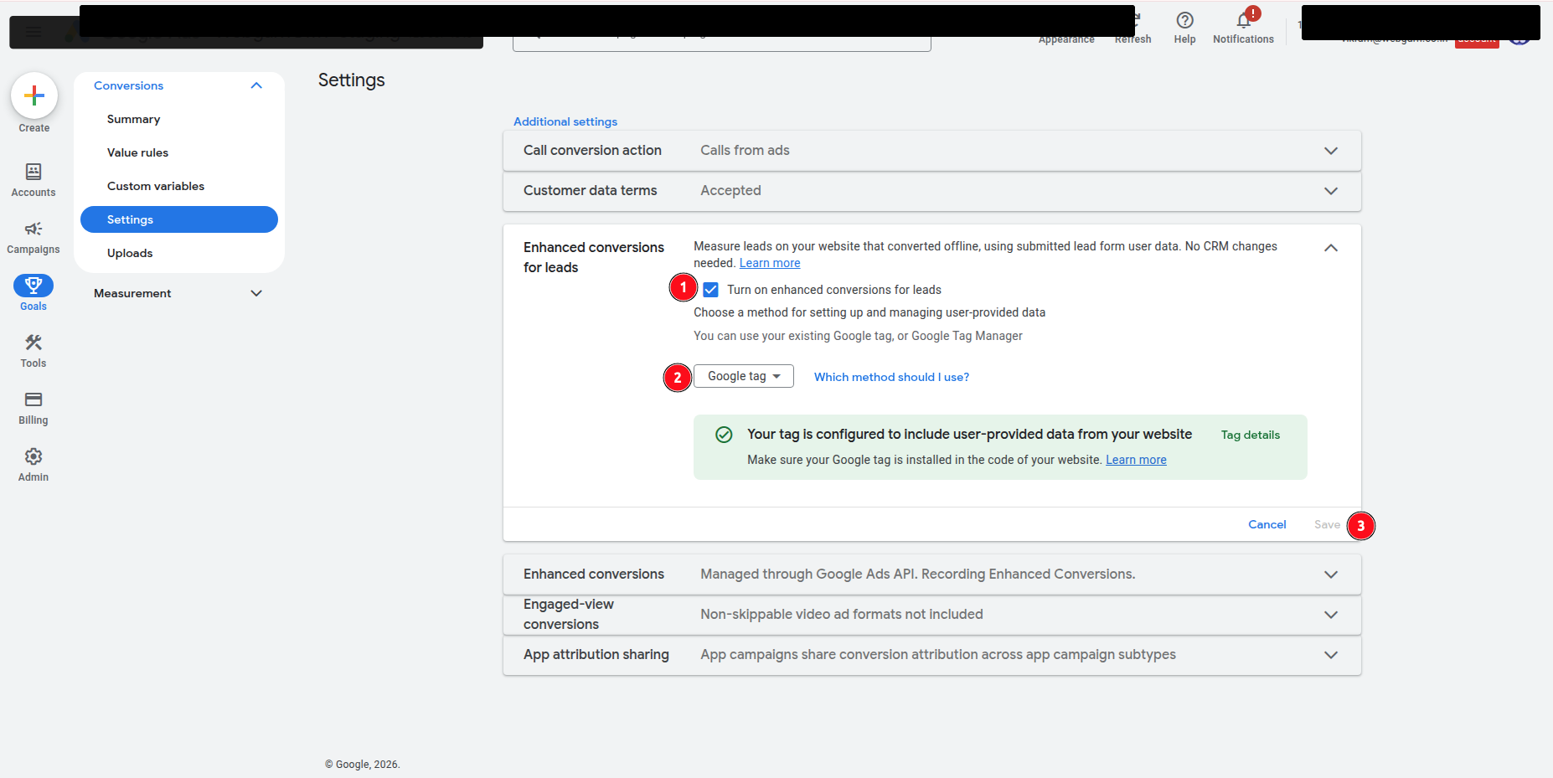
Task: Click Learn more link after offline leads description
Action: pos(770,263)
